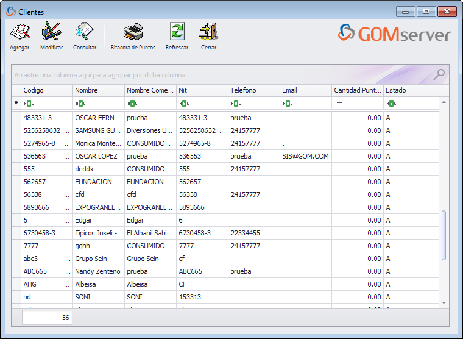Sort by the Nit column header
Image resolution: width=463 pixels, height=339 pixels.
[x=202, y=90]
